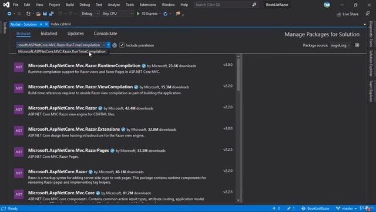Click the BookListRazor repository in status bar
The image size is (376, 212).
(x=315, y=208)
